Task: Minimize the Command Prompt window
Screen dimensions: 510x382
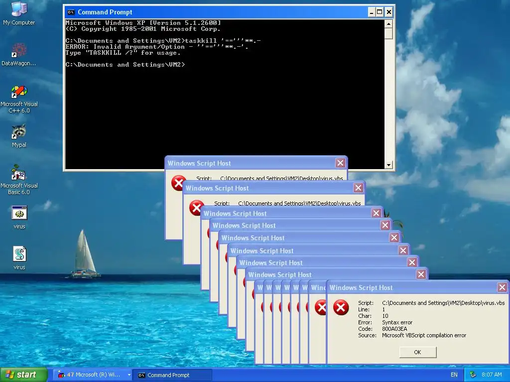Action: click(372, 12)
